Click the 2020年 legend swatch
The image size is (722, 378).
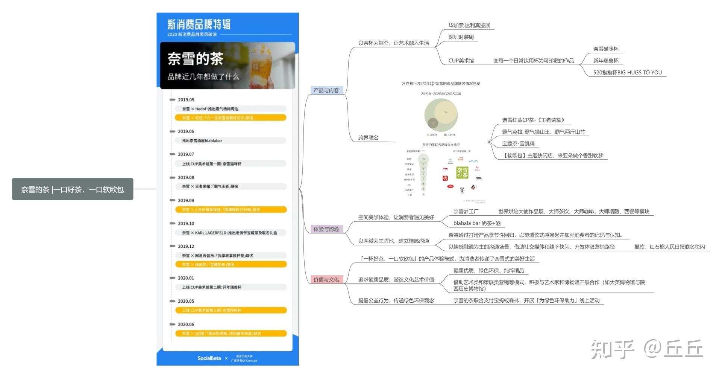pos(446,135)
